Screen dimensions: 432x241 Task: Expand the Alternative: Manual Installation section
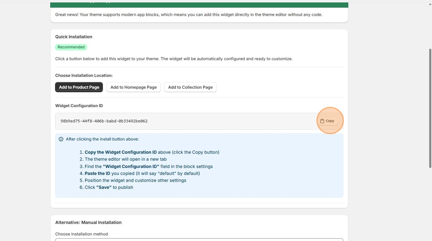[x=88, y=222]
